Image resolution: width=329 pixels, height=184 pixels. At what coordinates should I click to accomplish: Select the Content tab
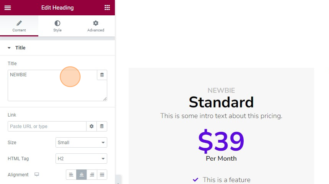click(x=19, y=26)
